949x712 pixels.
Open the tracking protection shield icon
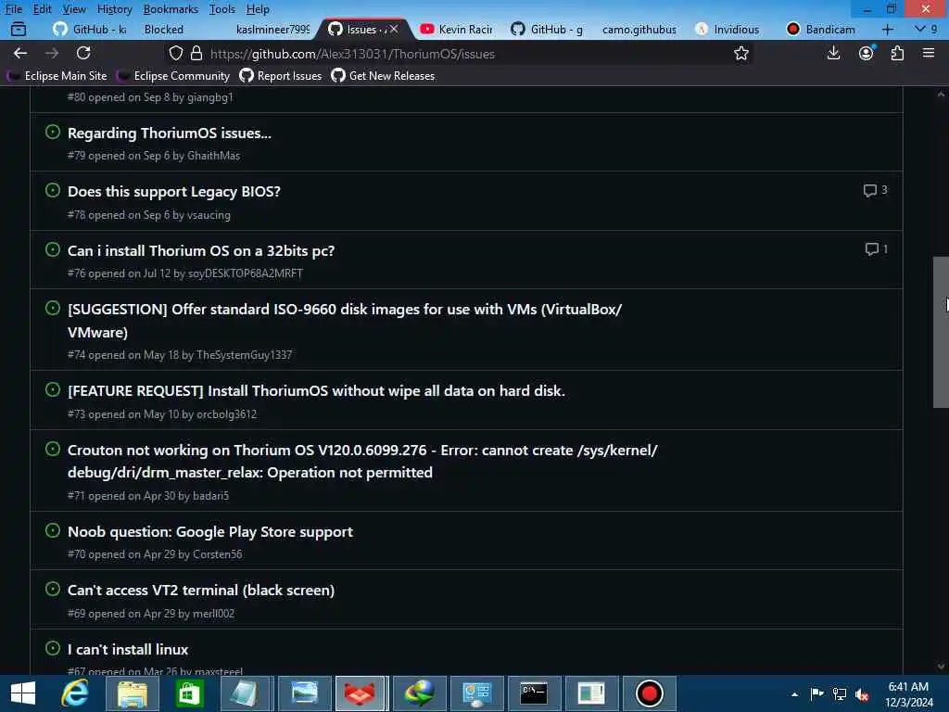point(175,53)
